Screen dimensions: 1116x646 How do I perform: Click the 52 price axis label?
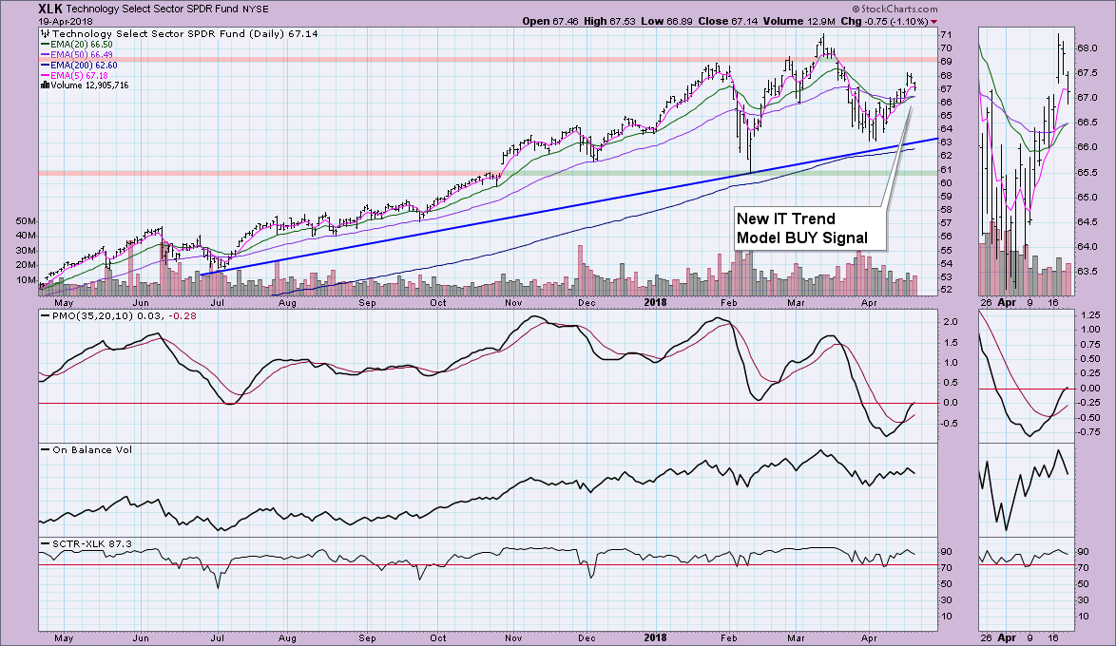(946, 291)
